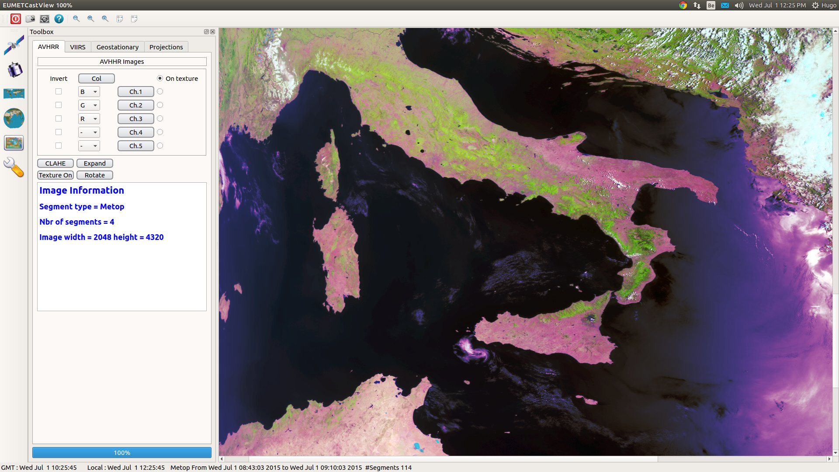839x472 pixels.
Task: Expand the R channel color dropdown
Action: (x=94, y=118)
